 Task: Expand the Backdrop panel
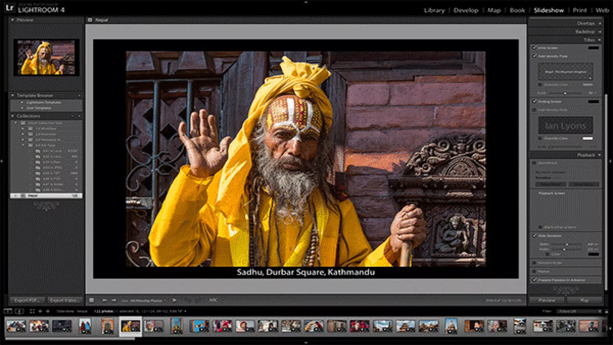(585, 32)
